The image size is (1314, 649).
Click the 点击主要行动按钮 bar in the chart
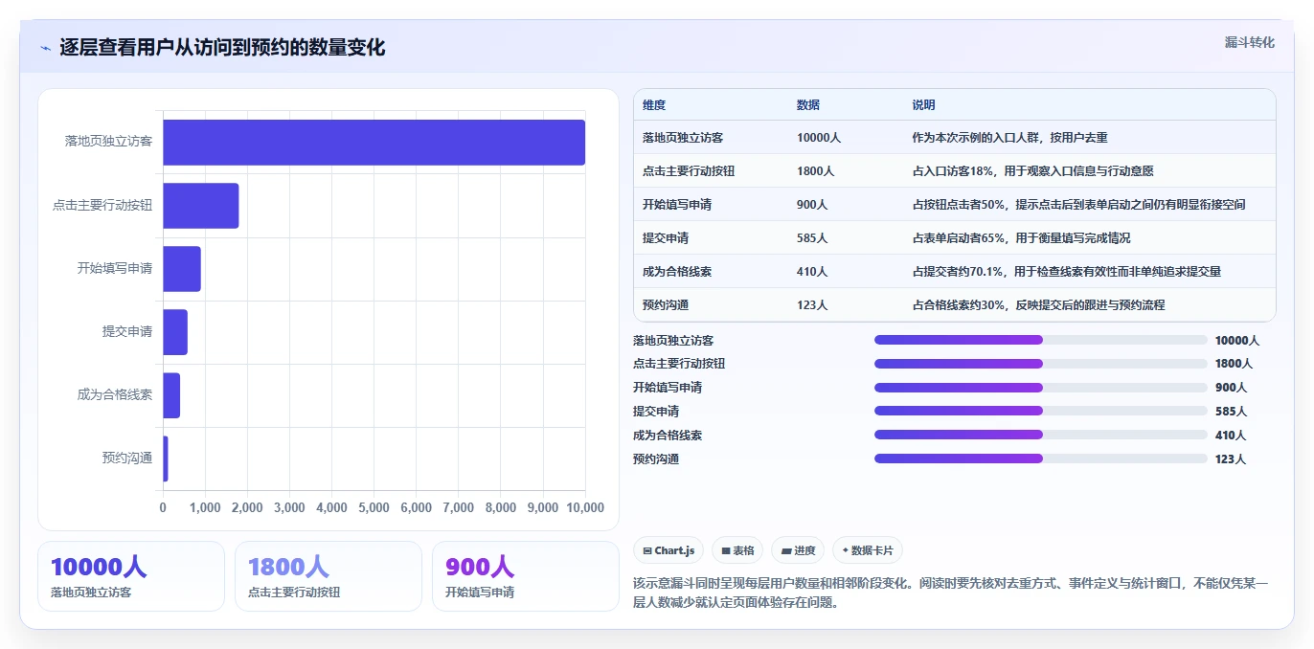click(200, 206)
